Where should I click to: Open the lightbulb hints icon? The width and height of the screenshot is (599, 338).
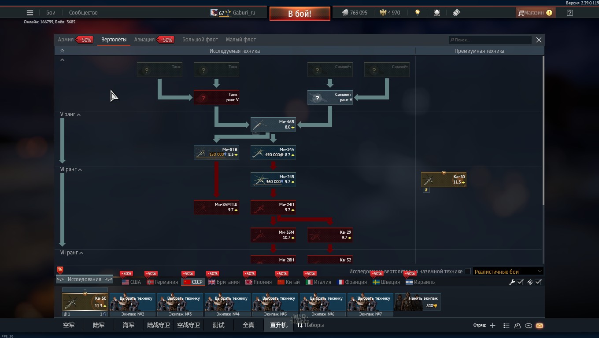[x=418, y=13]
